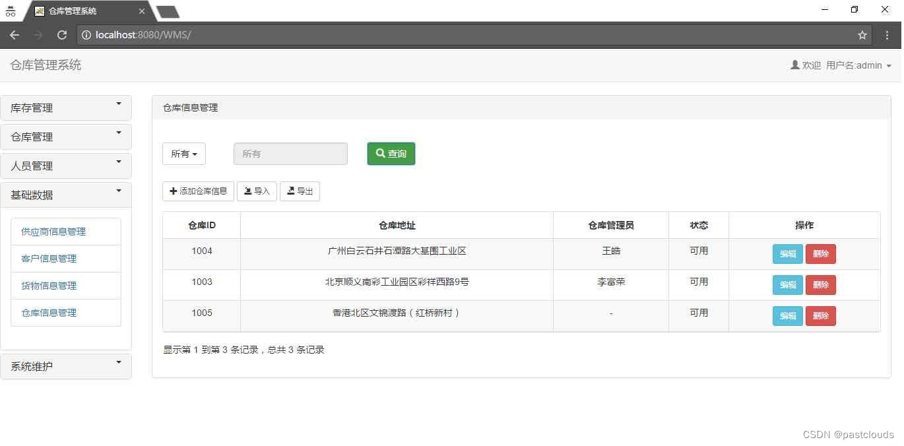Click the 所有 search input field
The image size is (904, 446).
(290, 154)
